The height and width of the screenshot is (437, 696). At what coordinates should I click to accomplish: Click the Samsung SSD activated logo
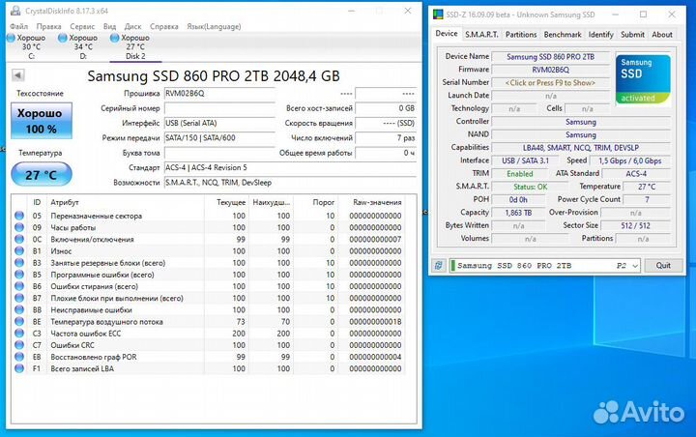pos(643,79)
